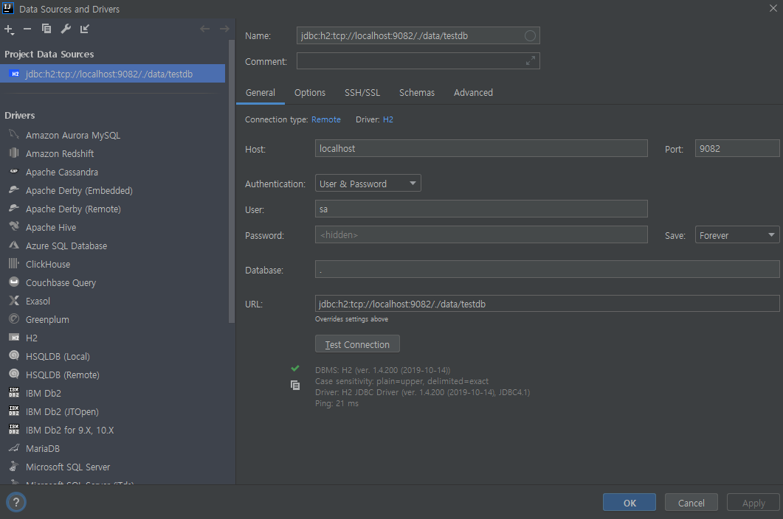Viewport: 783px width, 519px height.
Task: Select Microsoft SQL Server driver
Action: pos(68,467)
